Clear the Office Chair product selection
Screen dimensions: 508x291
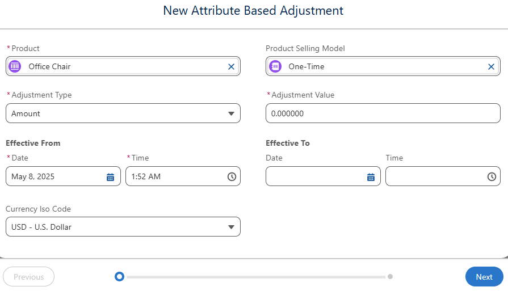coord(231,67)
